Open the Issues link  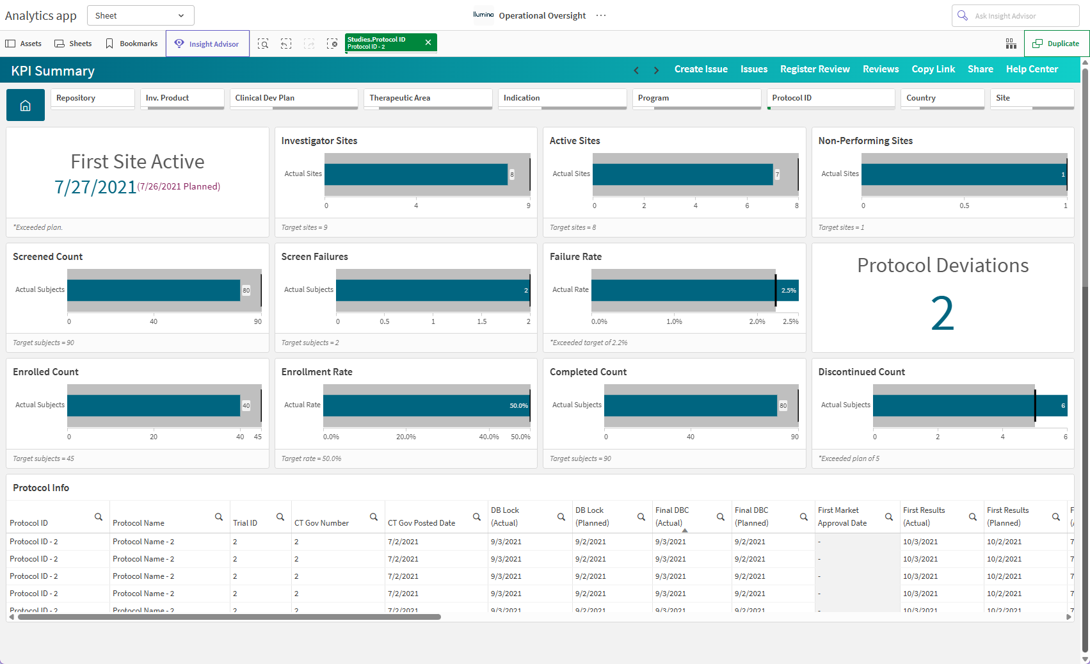pos(754,69)
